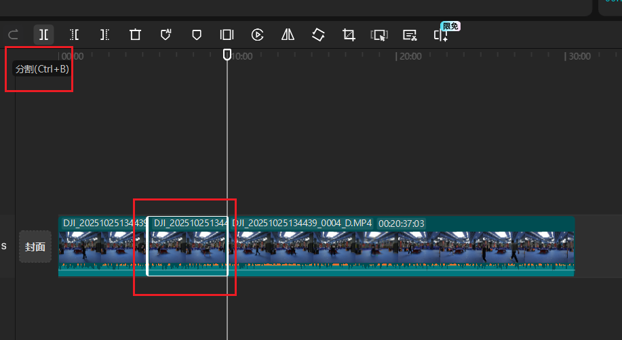Click the dashed rectangle cursor icon

point(379,35)
